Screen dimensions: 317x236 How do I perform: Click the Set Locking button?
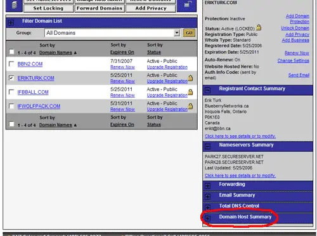pos(48,8)
